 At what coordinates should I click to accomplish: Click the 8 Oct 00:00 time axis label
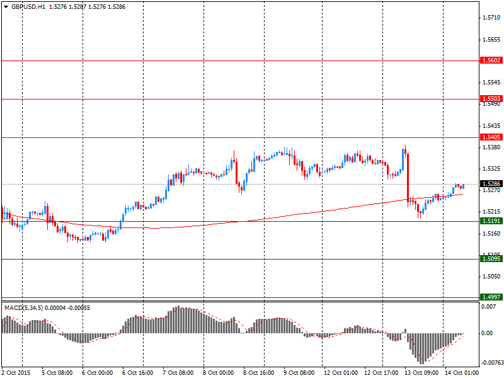click(218, 373)
